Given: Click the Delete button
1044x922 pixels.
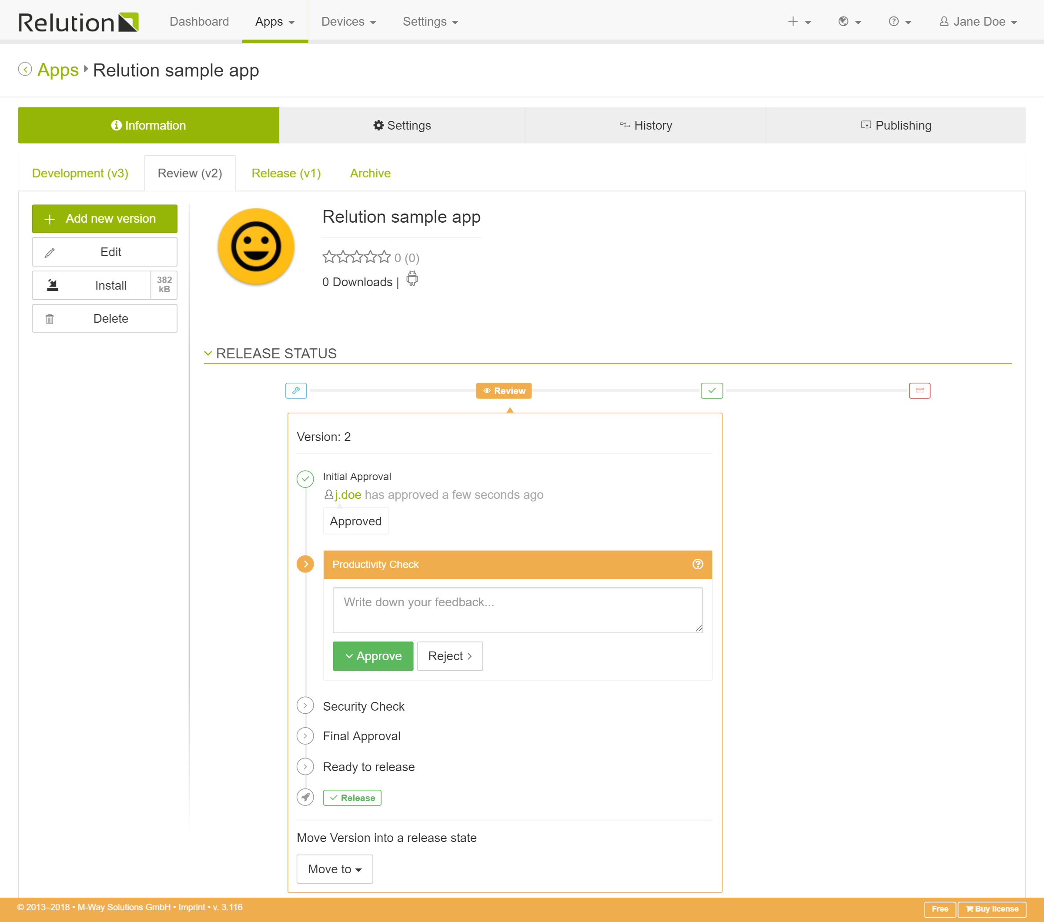Looking at the screenshot, I should pos(105,318).
